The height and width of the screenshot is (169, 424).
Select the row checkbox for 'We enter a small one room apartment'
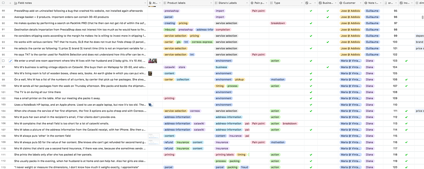[3, 61]
